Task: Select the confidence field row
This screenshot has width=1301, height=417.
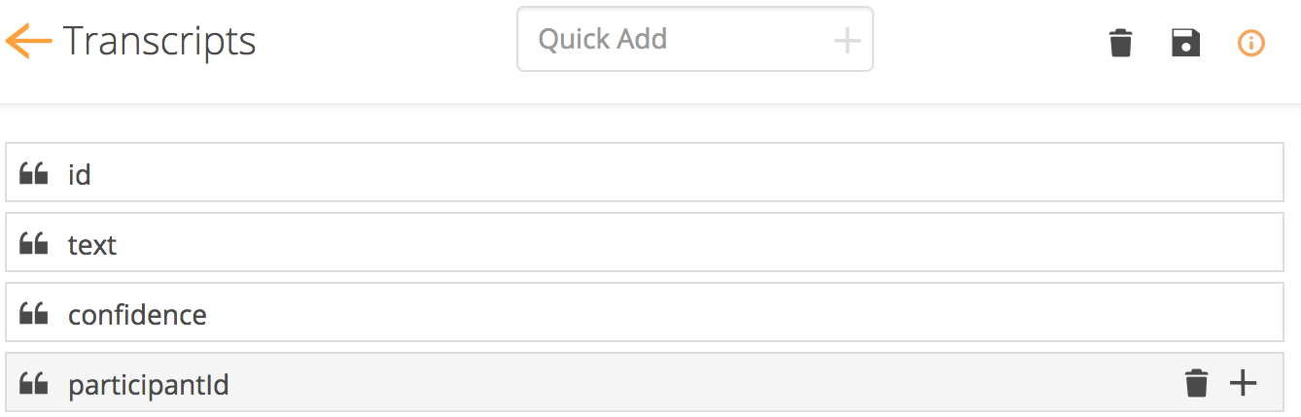Action: point(642,314)
